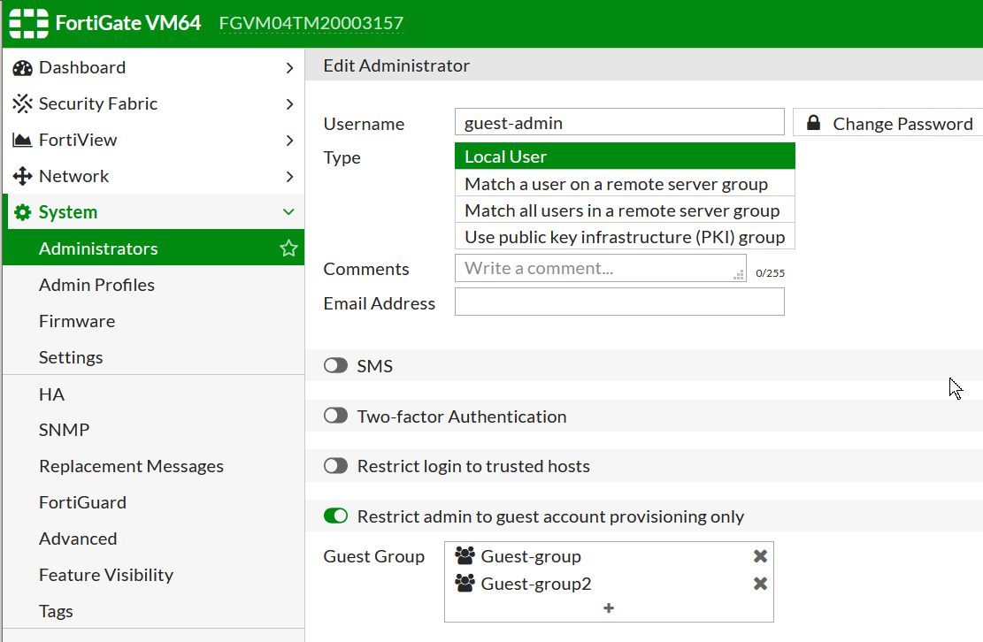Image resolution: width=983 pixels, height=642 pixels.
Task: Expand the FortiView menu chevron
Action: click(289, 141)
